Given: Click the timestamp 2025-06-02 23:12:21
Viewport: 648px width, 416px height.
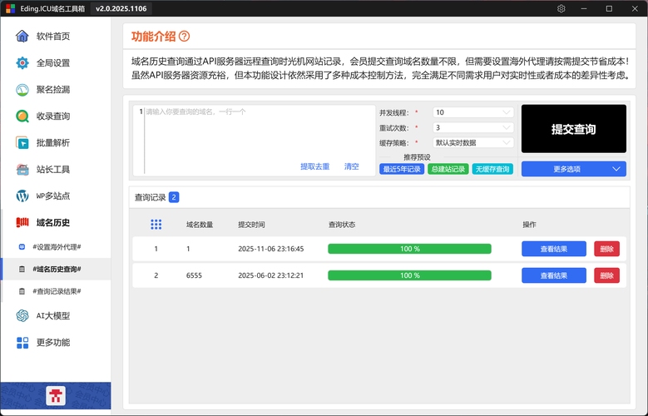Looking at the screenshot, I should point(270,275).
